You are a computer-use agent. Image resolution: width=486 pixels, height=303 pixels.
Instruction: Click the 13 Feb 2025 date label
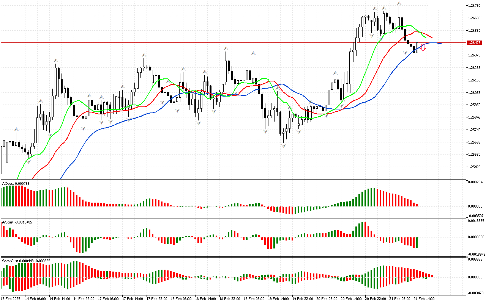tap(11, 299)
